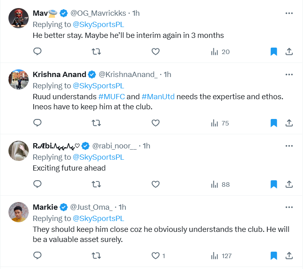View analytics showing 88 views
Viewport: 303px width, 269px height.
click(220, 184)
